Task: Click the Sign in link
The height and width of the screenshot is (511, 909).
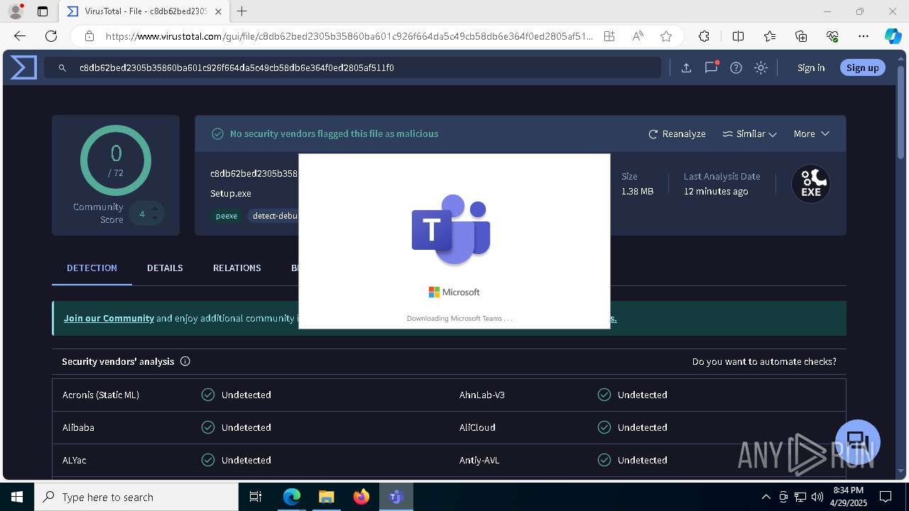Action: (x=811, y=68)
